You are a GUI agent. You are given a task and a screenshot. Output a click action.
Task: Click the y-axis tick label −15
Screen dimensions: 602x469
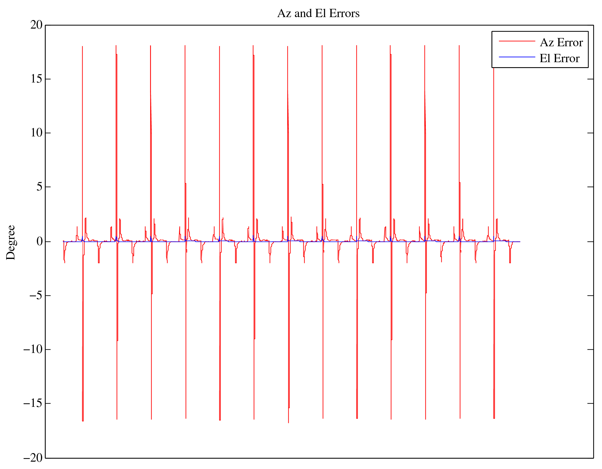tap(33, 403)
